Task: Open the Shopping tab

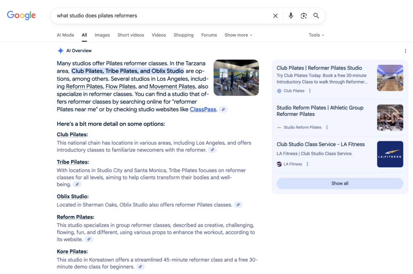Action: point(184,35)
